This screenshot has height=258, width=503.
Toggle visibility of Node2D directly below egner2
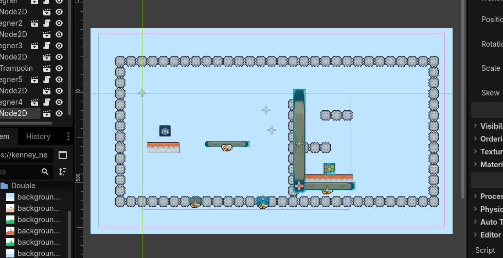click(59, 34)
